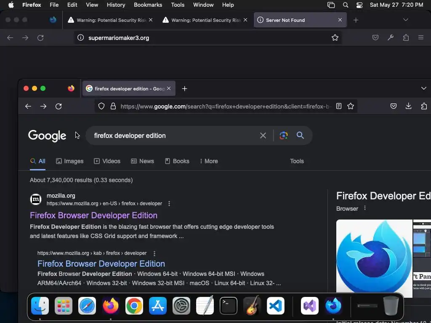
Task: Toggle reader view in front window
Action: (339, 106)
